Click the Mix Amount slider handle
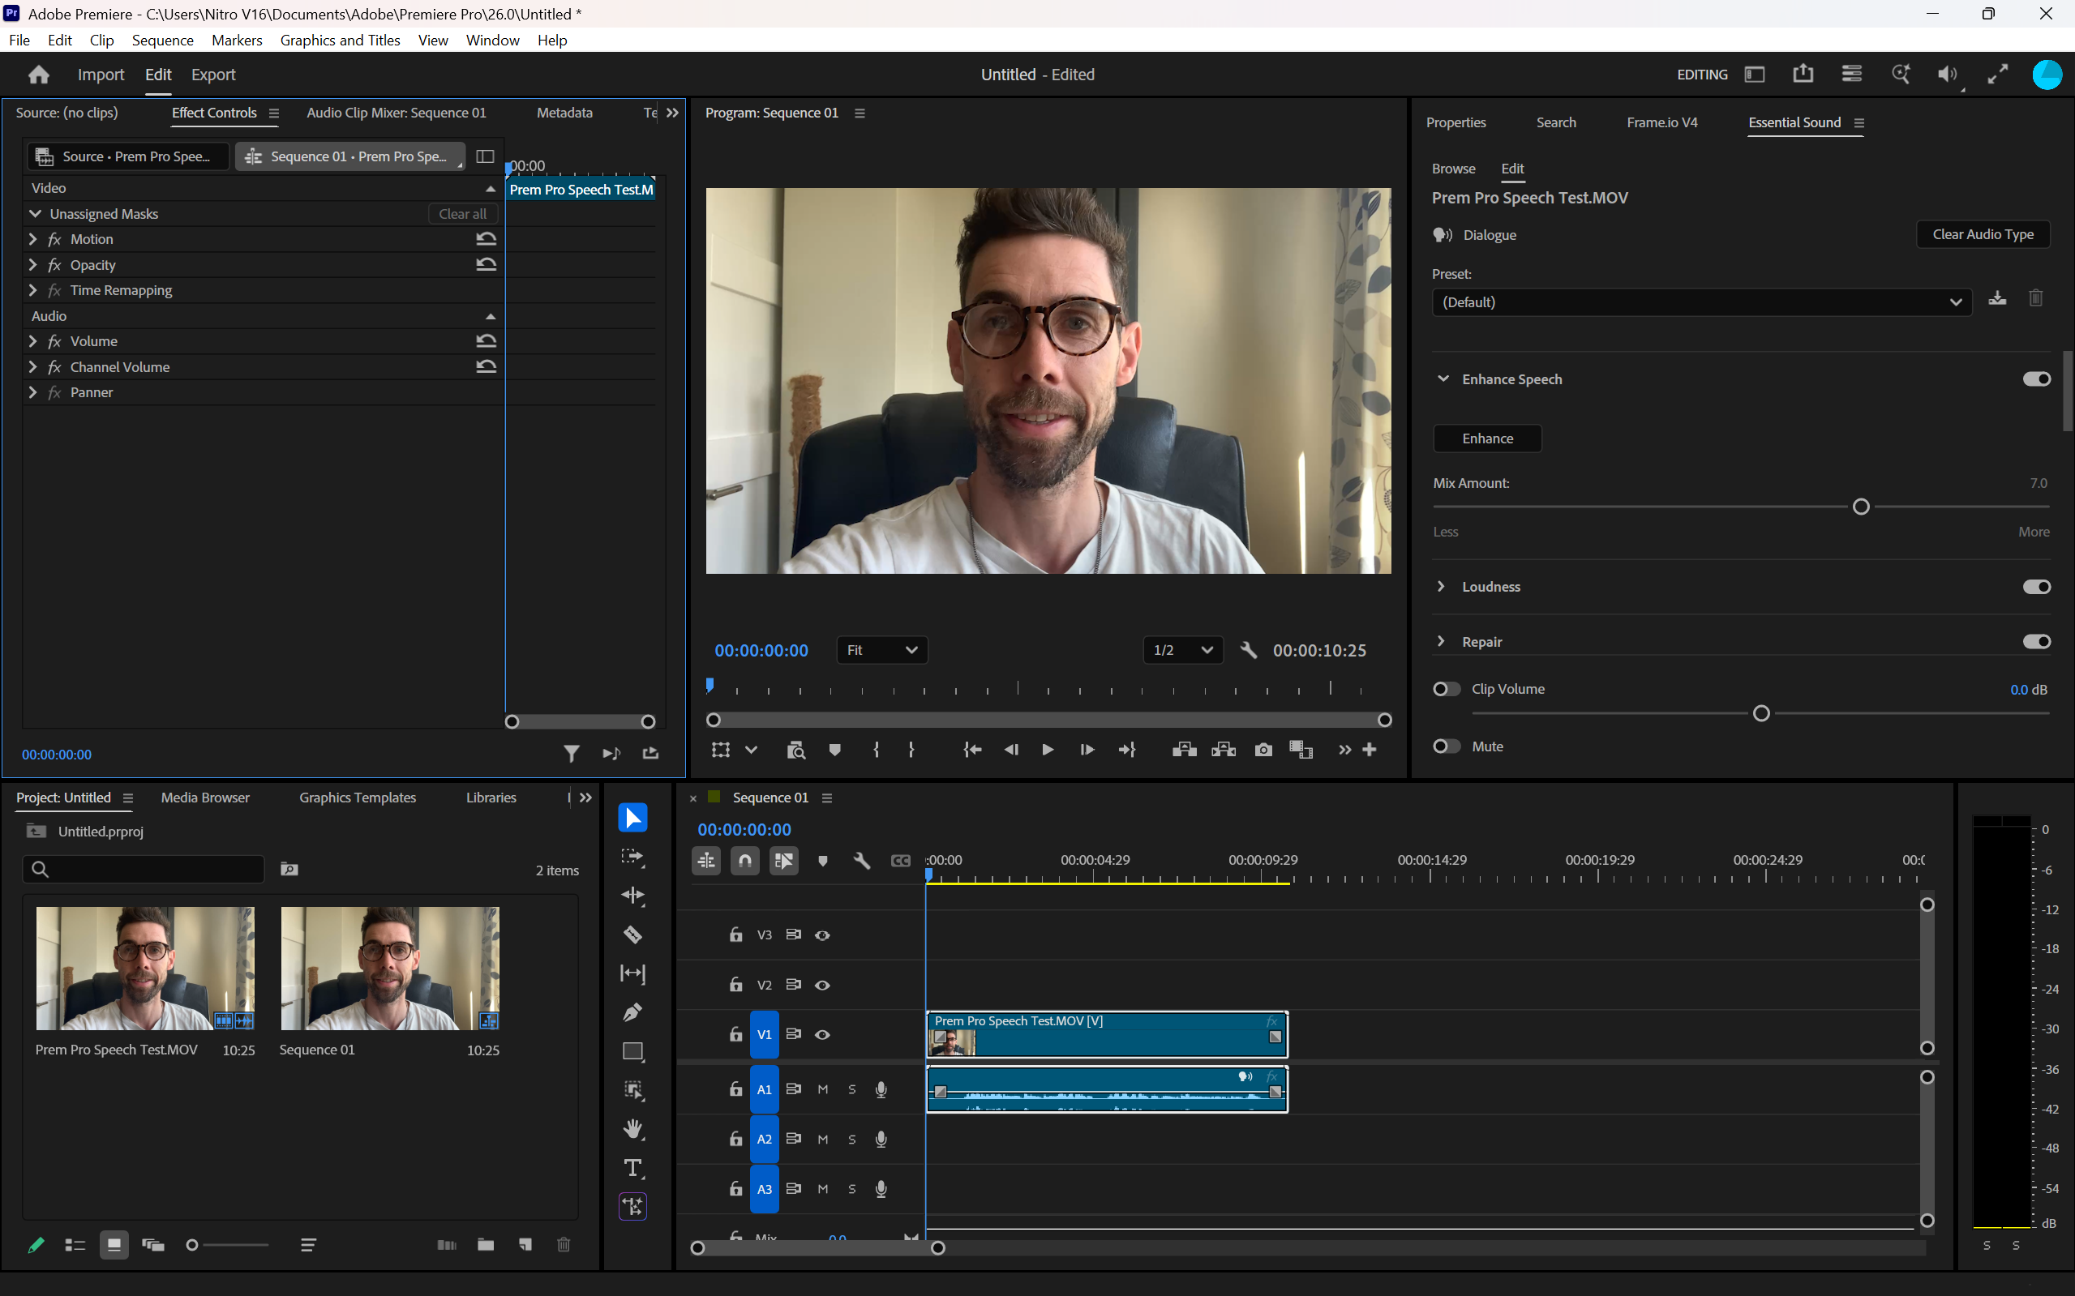 click(1861, 507)
